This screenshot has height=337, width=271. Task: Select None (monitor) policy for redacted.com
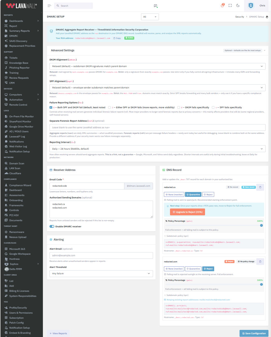pyautogui.click(x=174, y=269)
